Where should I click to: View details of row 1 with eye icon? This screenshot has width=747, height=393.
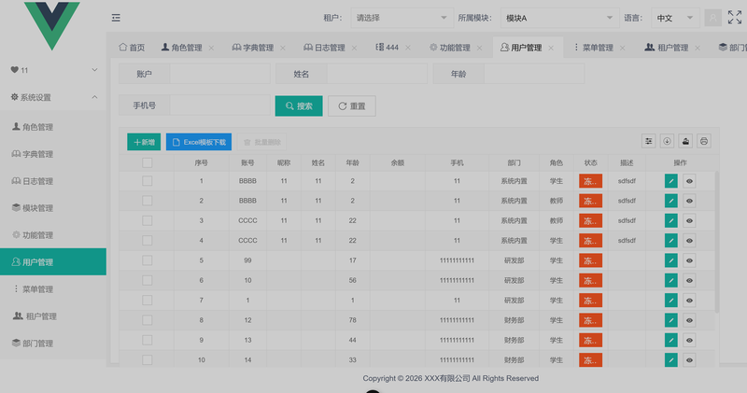[689, 181]
